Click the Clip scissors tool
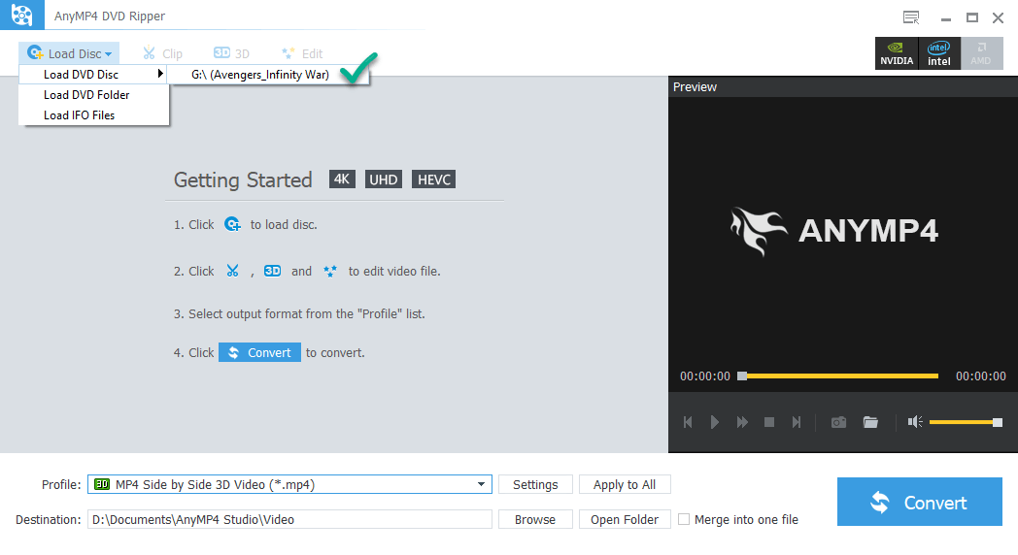This screenshot has height=555, width=1018. point(162,53)
